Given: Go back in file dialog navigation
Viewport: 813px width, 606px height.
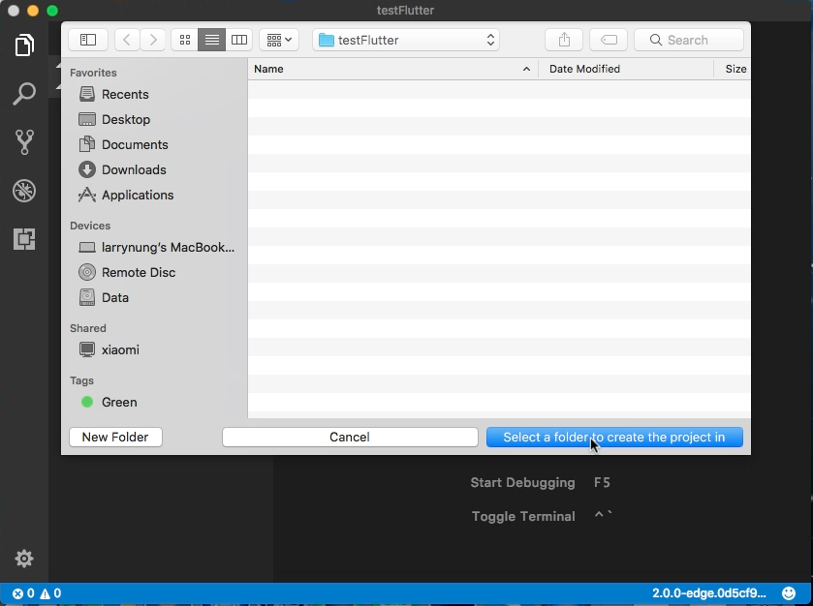Looking at the screenshot, I should coord(127,40).
